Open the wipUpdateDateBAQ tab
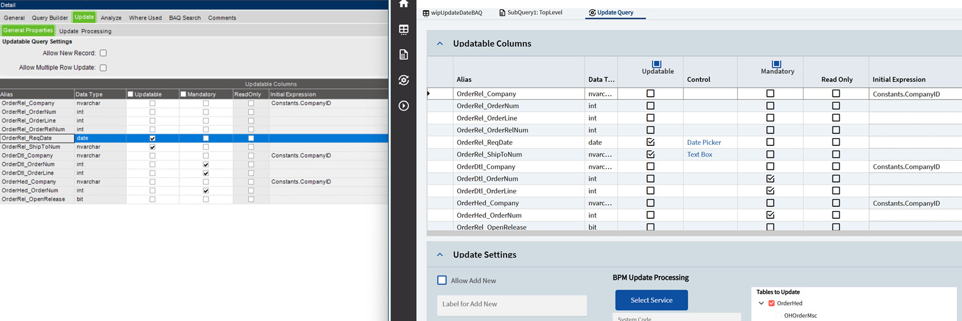 click(x=452, y=13)
